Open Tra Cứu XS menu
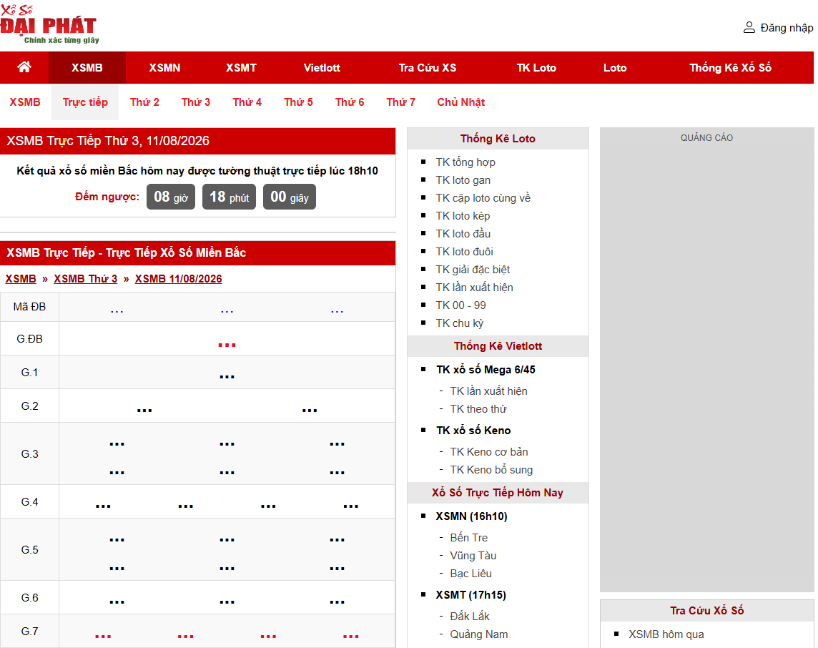The width and height of the screenshot is (818, 648). click(428, 68)
